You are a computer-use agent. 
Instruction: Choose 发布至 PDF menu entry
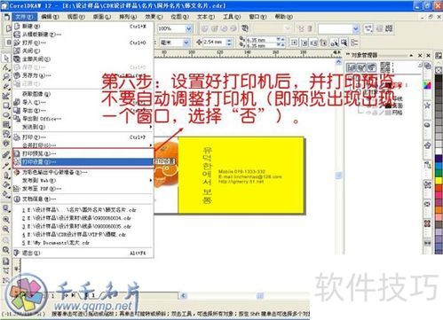tap(83, 189)
